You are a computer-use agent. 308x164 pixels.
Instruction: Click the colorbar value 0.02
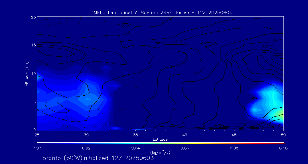pyautogui.click(x=86, y=148)
